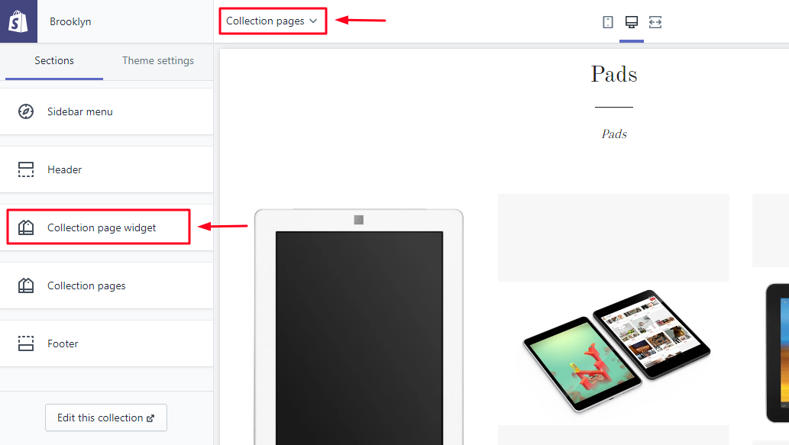This screenshot has width=789, height=445.
Task: Click the Shopify logo icon
Action: pyautogui.click(x=18, y=21)
